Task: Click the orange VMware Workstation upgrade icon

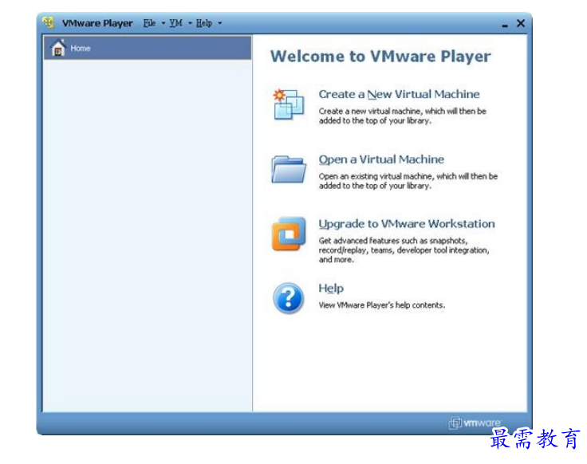Action: 289,234
